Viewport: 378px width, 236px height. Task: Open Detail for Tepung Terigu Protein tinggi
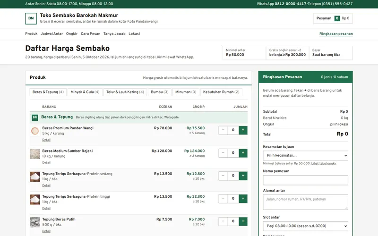46,209
